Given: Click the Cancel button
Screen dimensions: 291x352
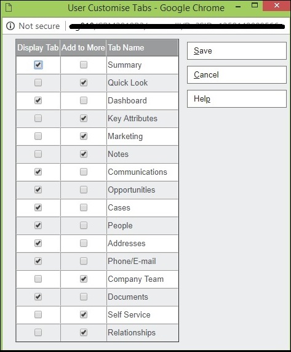Looking at the screenshot, I should [x=237, y=74].
